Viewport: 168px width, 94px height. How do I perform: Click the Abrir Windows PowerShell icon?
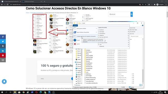75,32
